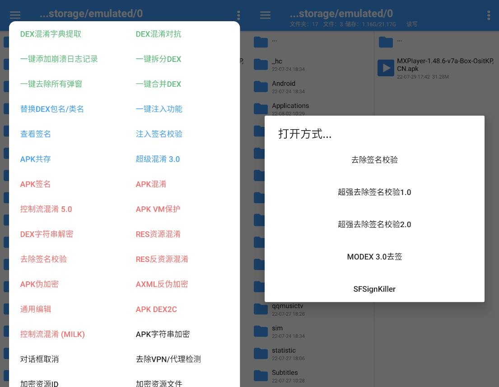Image resolution: width=499 pixels, height=387 pixels.
Task: Click the MXPlayer apk file icon
Action: [x=386, y=68]
